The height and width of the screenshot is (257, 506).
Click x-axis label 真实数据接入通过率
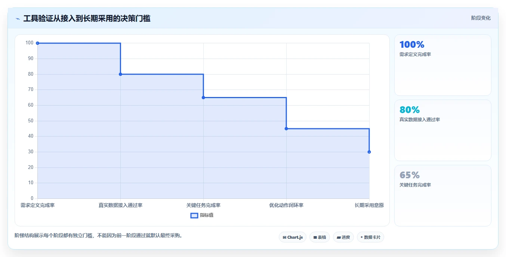click(120, 206)
